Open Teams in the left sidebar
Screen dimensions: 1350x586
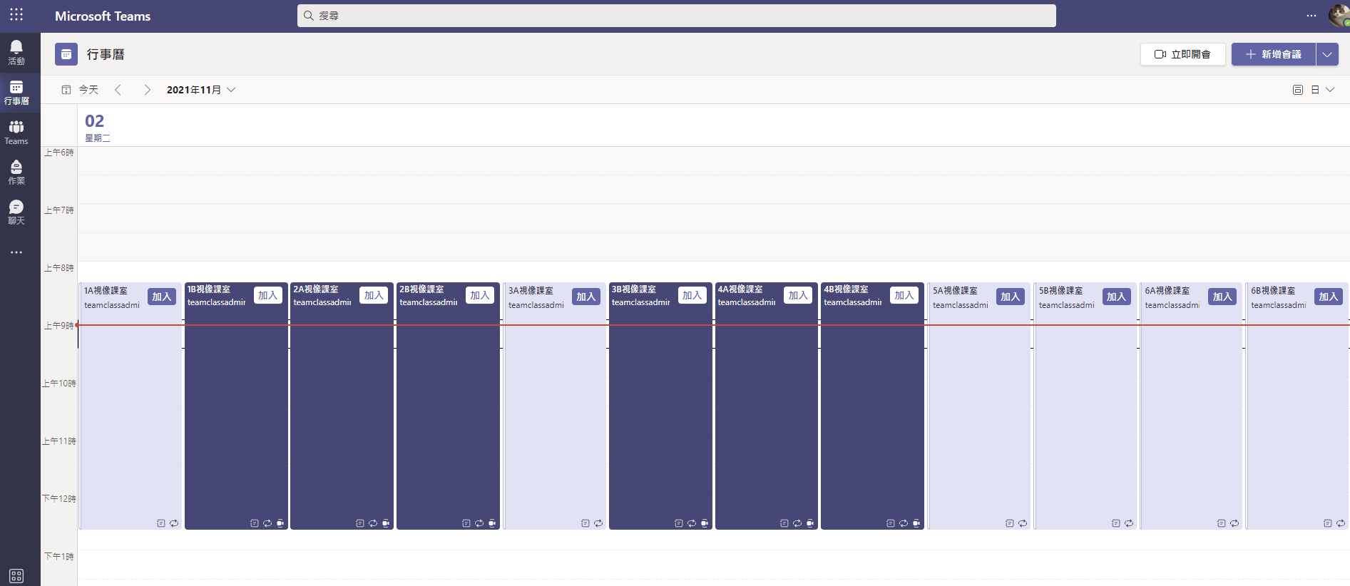click(x=16, y=133)
